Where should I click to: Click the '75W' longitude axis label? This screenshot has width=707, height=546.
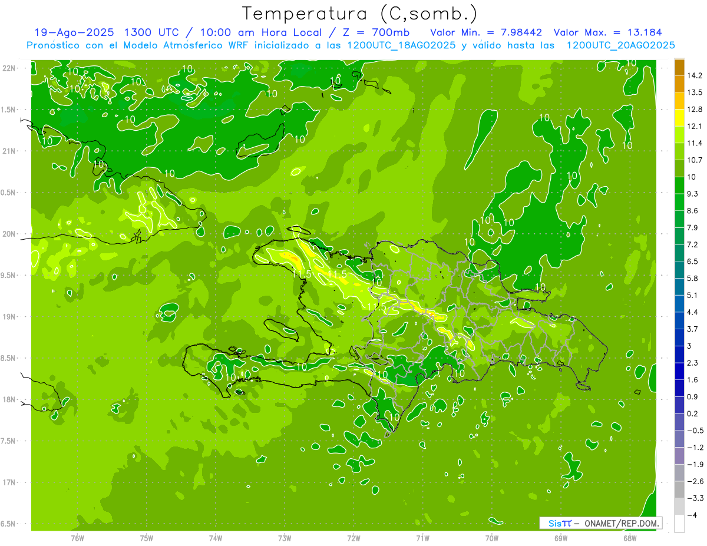[146, 538]
